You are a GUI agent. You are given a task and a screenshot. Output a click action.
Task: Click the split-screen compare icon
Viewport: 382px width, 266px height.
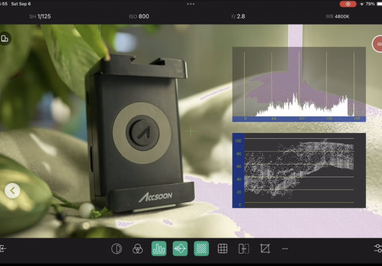pyautogui.click(x=244, y=248)
